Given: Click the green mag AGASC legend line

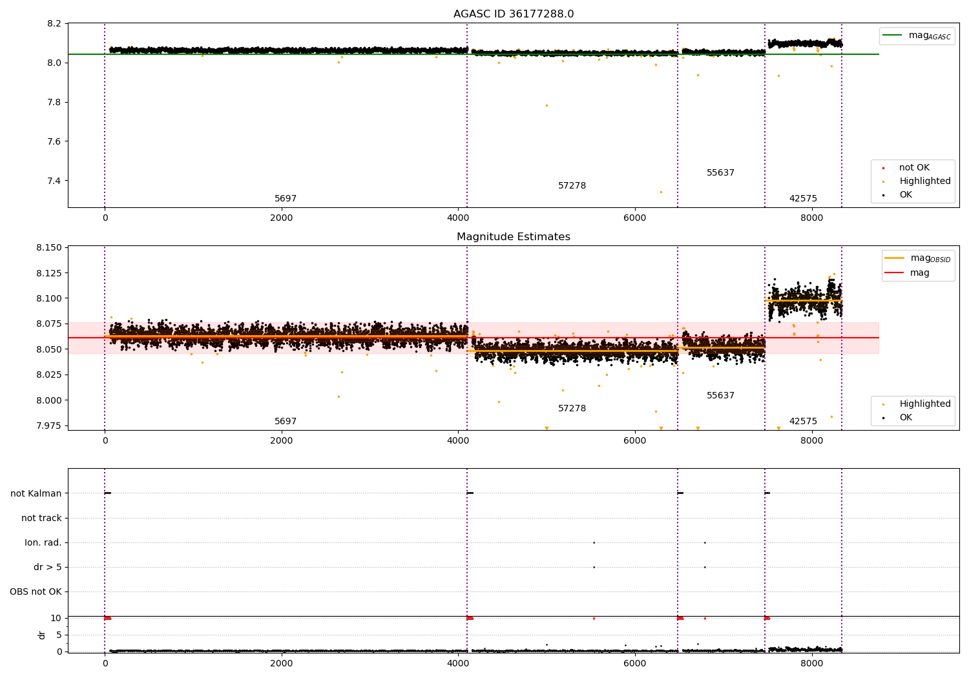Looking at the screenshot, I should pos(892,36).
